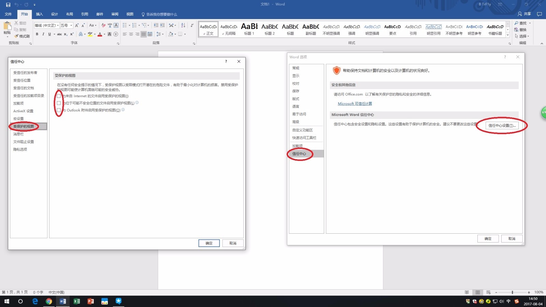
Task: Open the font name dropdown
Action: pos(58,25)
